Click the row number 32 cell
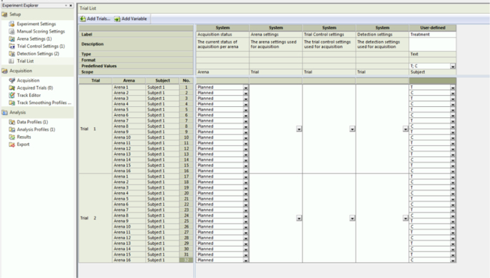 186,261
